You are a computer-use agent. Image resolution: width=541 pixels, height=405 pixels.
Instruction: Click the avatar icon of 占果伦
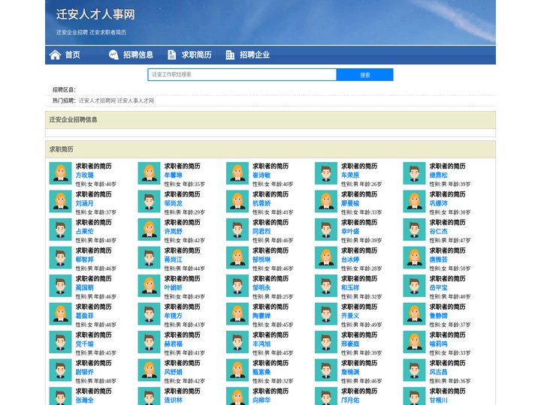pyautogui.click(x=60, y=229)
